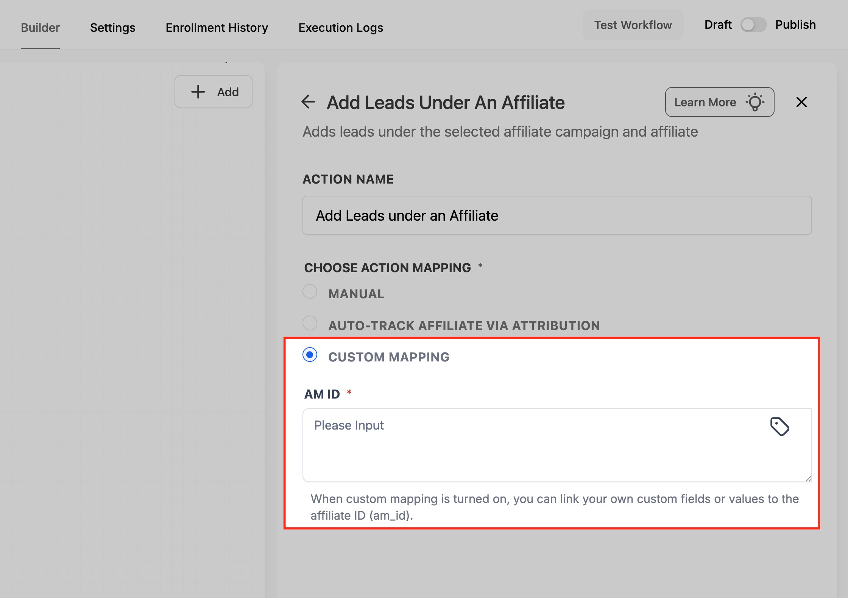Click the Action Name text field
Screen dimensions: 848x598
tap(556, 215)
